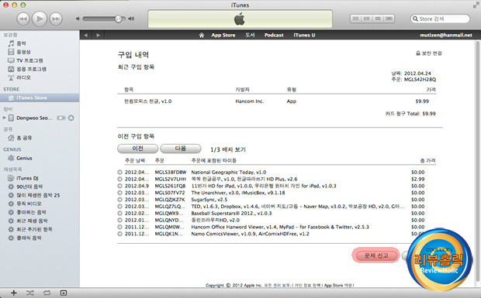481x298 pixels.
Task: Click the 보안 연결 secure lock indicator
Action: (429, 53)
